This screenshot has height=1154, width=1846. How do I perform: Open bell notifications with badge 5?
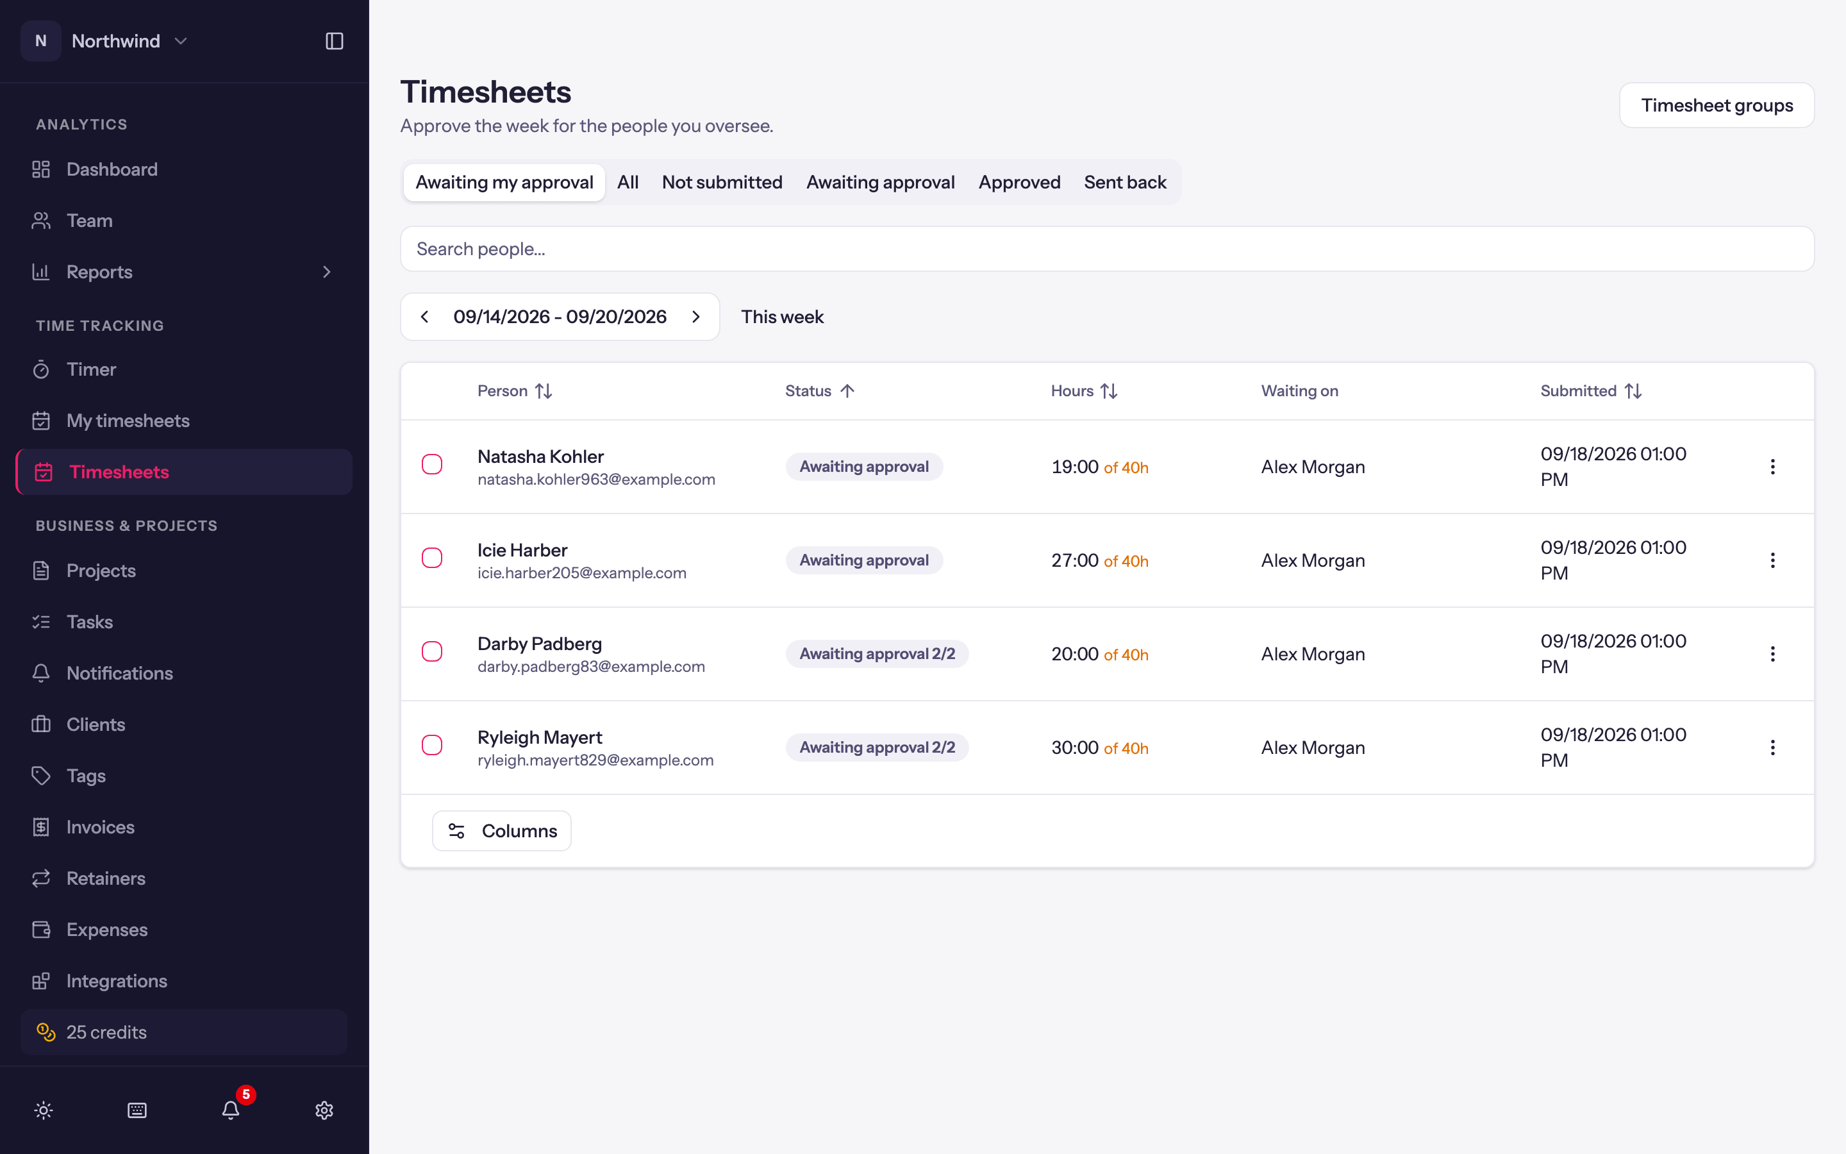(231, 1110)
